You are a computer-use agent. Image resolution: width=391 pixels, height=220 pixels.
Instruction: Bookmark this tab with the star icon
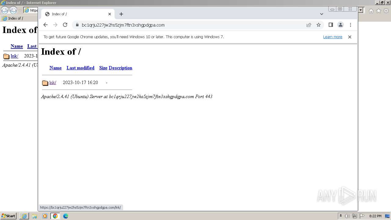[x=319, y=25]
